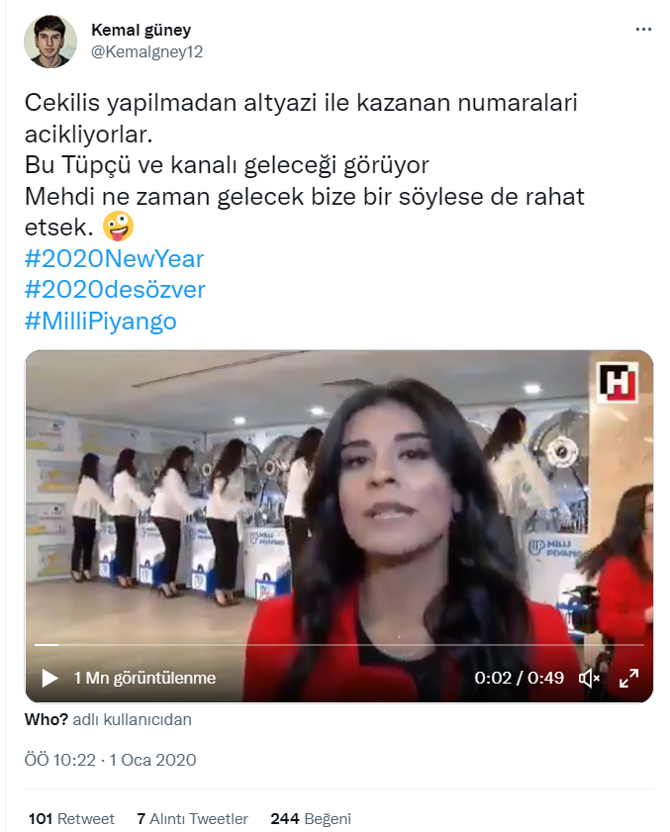Seek on the video progress bar
Image resolution: width=670 pixels, height=832 pixels.
338,645
